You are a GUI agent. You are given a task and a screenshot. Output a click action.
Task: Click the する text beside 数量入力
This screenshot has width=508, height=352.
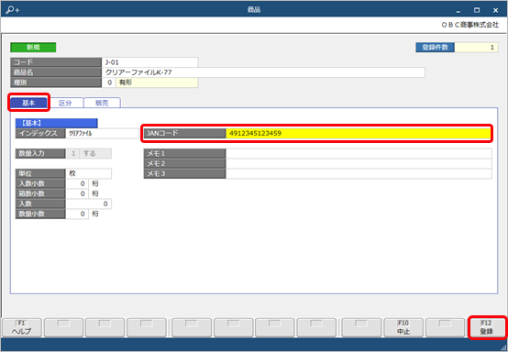(90, 153)
